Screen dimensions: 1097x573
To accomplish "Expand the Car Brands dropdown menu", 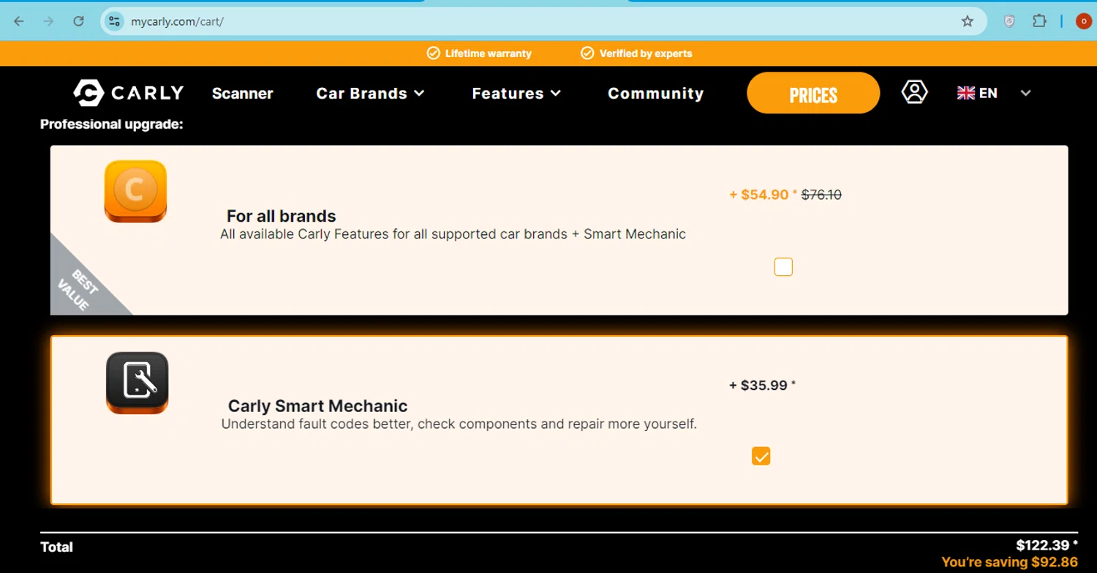I will tap(370, 93).
